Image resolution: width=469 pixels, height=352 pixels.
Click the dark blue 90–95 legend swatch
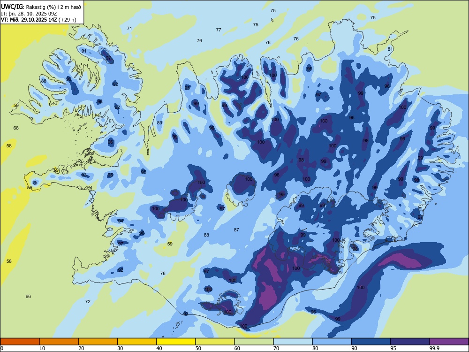click(x=371, y=342)
